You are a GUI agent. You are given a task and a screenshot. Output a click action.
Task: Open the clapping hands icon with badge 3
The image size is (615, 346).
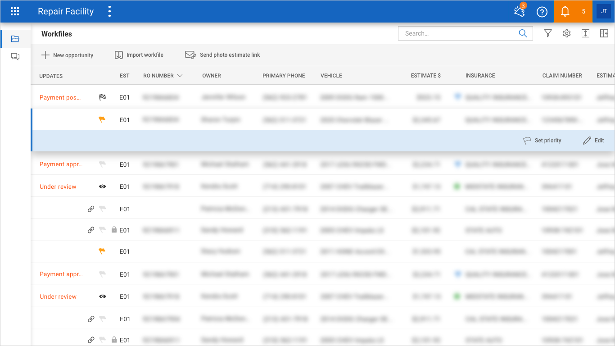(x=519, y=11)
